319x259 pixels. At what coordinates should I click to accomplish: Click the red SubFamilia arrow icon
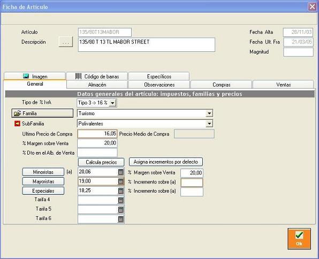pyautogui.click(x=17, y=124)
